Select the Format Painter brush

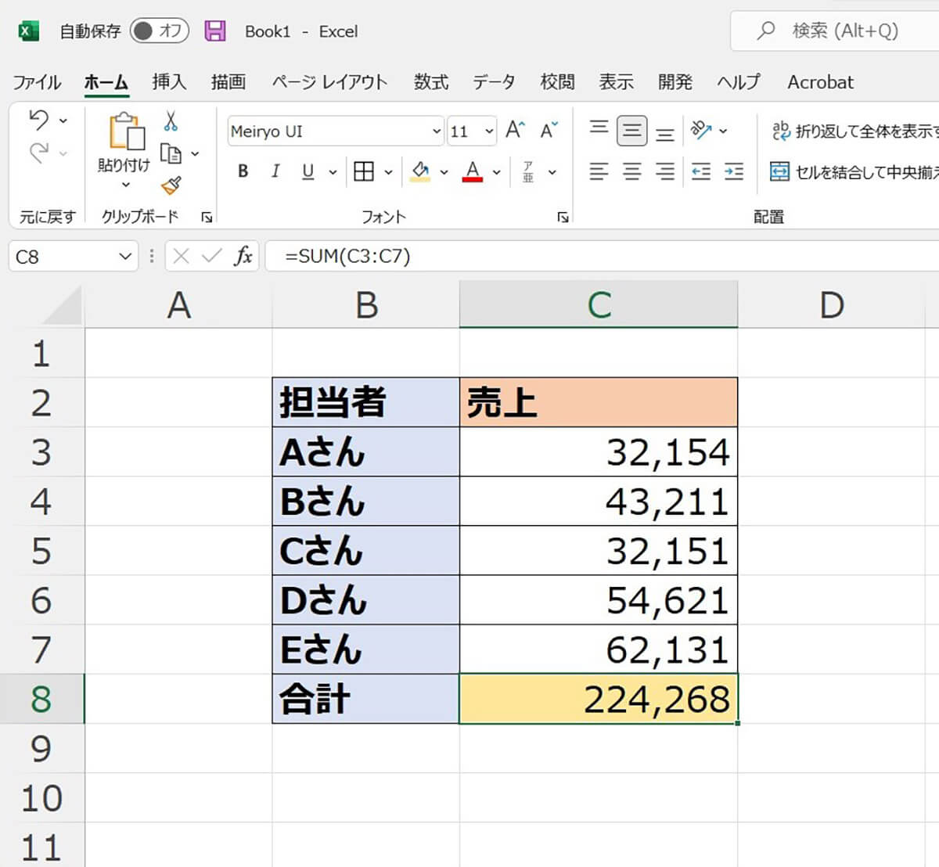(x=171, y=186)
